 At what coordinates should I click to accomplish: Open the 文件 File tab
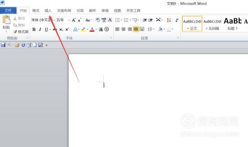pos(8,10)
